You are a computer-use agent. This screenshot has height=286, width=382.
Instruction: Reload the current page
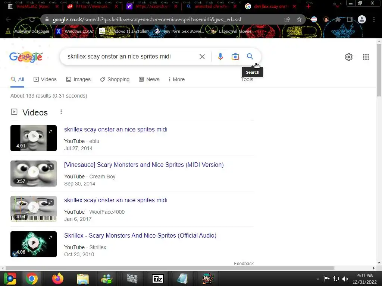point(32,19)
